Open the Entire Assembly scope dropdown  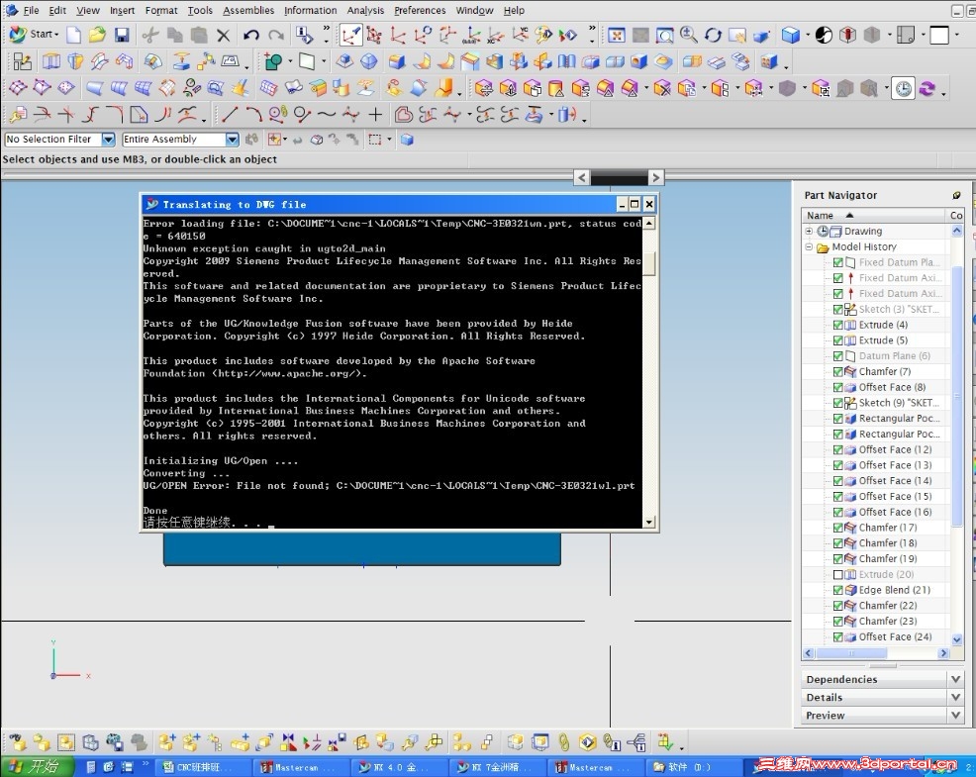coord(232,140)
